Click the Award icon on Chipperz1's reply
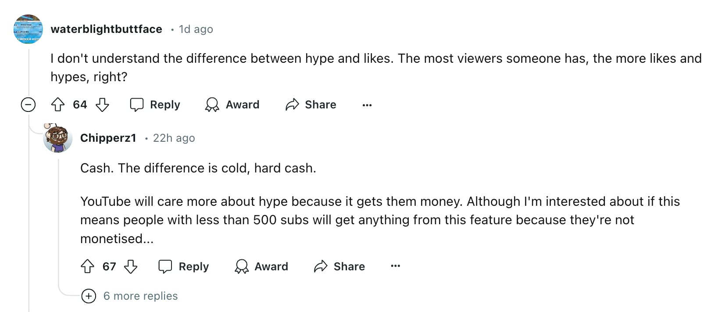The height and width of the screenshot is (312, 718). 241,266
